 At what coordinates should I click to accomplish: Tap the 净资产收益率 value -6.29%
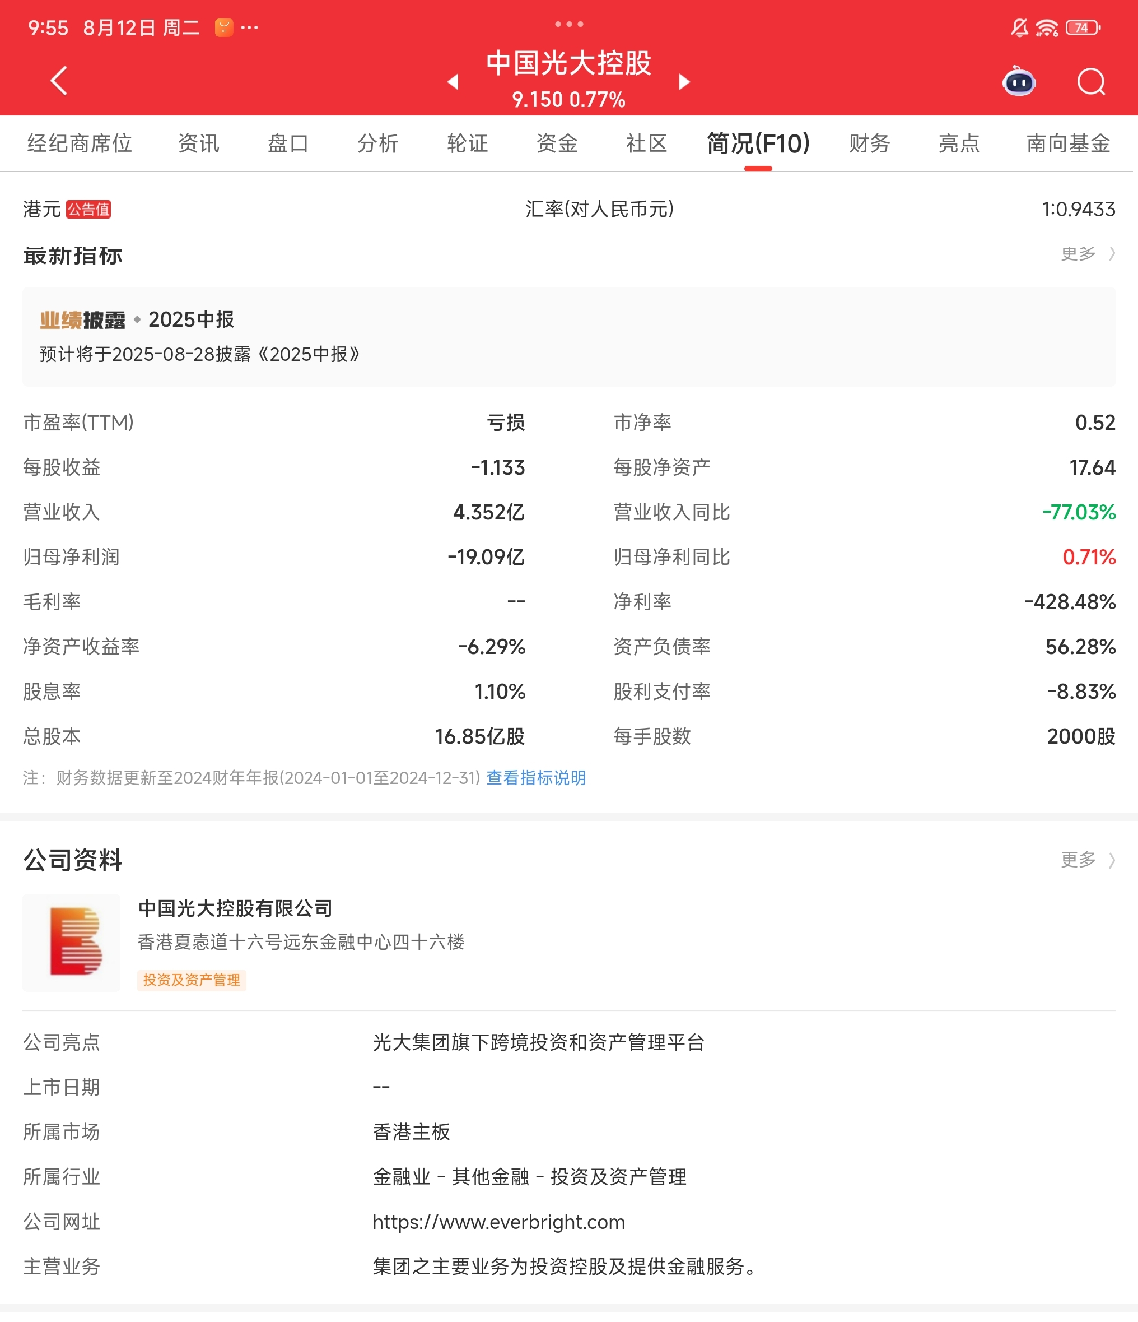coord(492,646)
